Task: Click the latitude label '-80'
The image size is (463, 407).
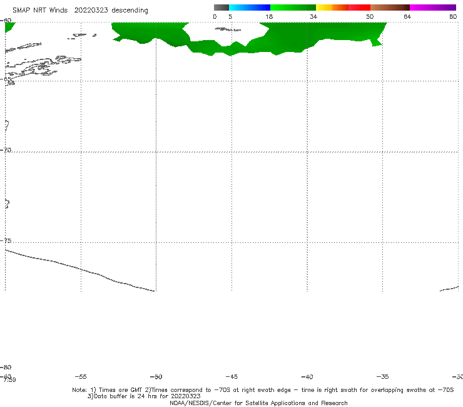Action: click(x=6, y=367)
